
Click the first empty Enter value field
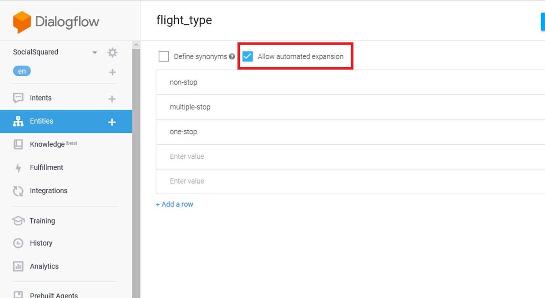187,157
